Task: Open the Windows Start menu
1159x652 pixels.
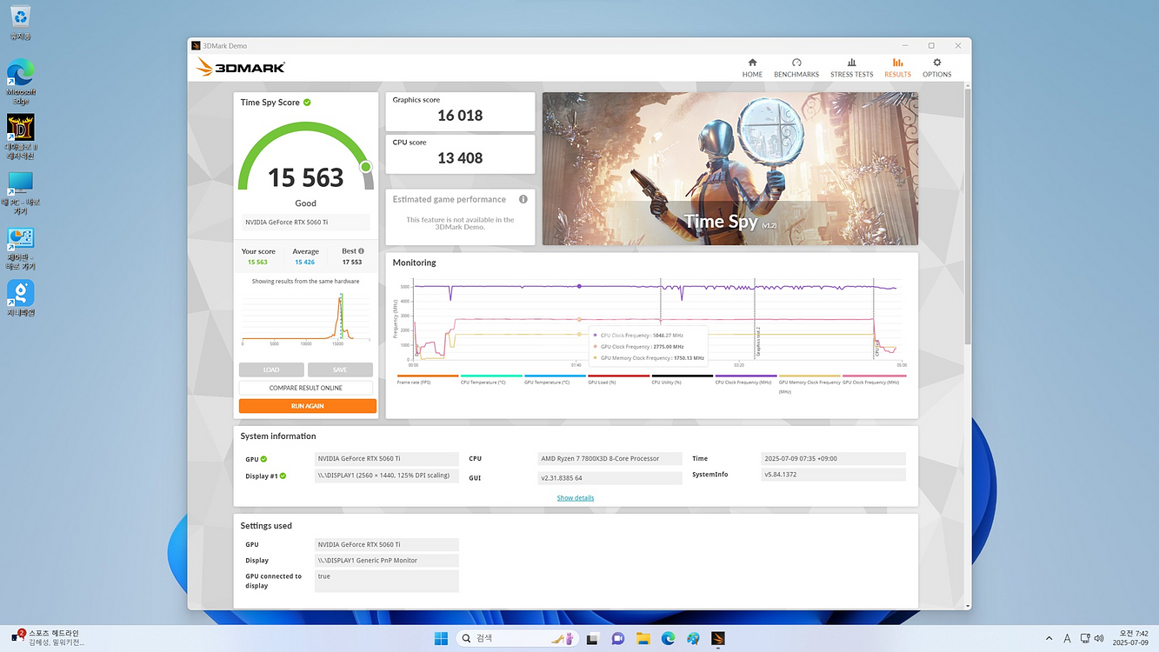Action: pyautogui.click(x=441, y=638)
